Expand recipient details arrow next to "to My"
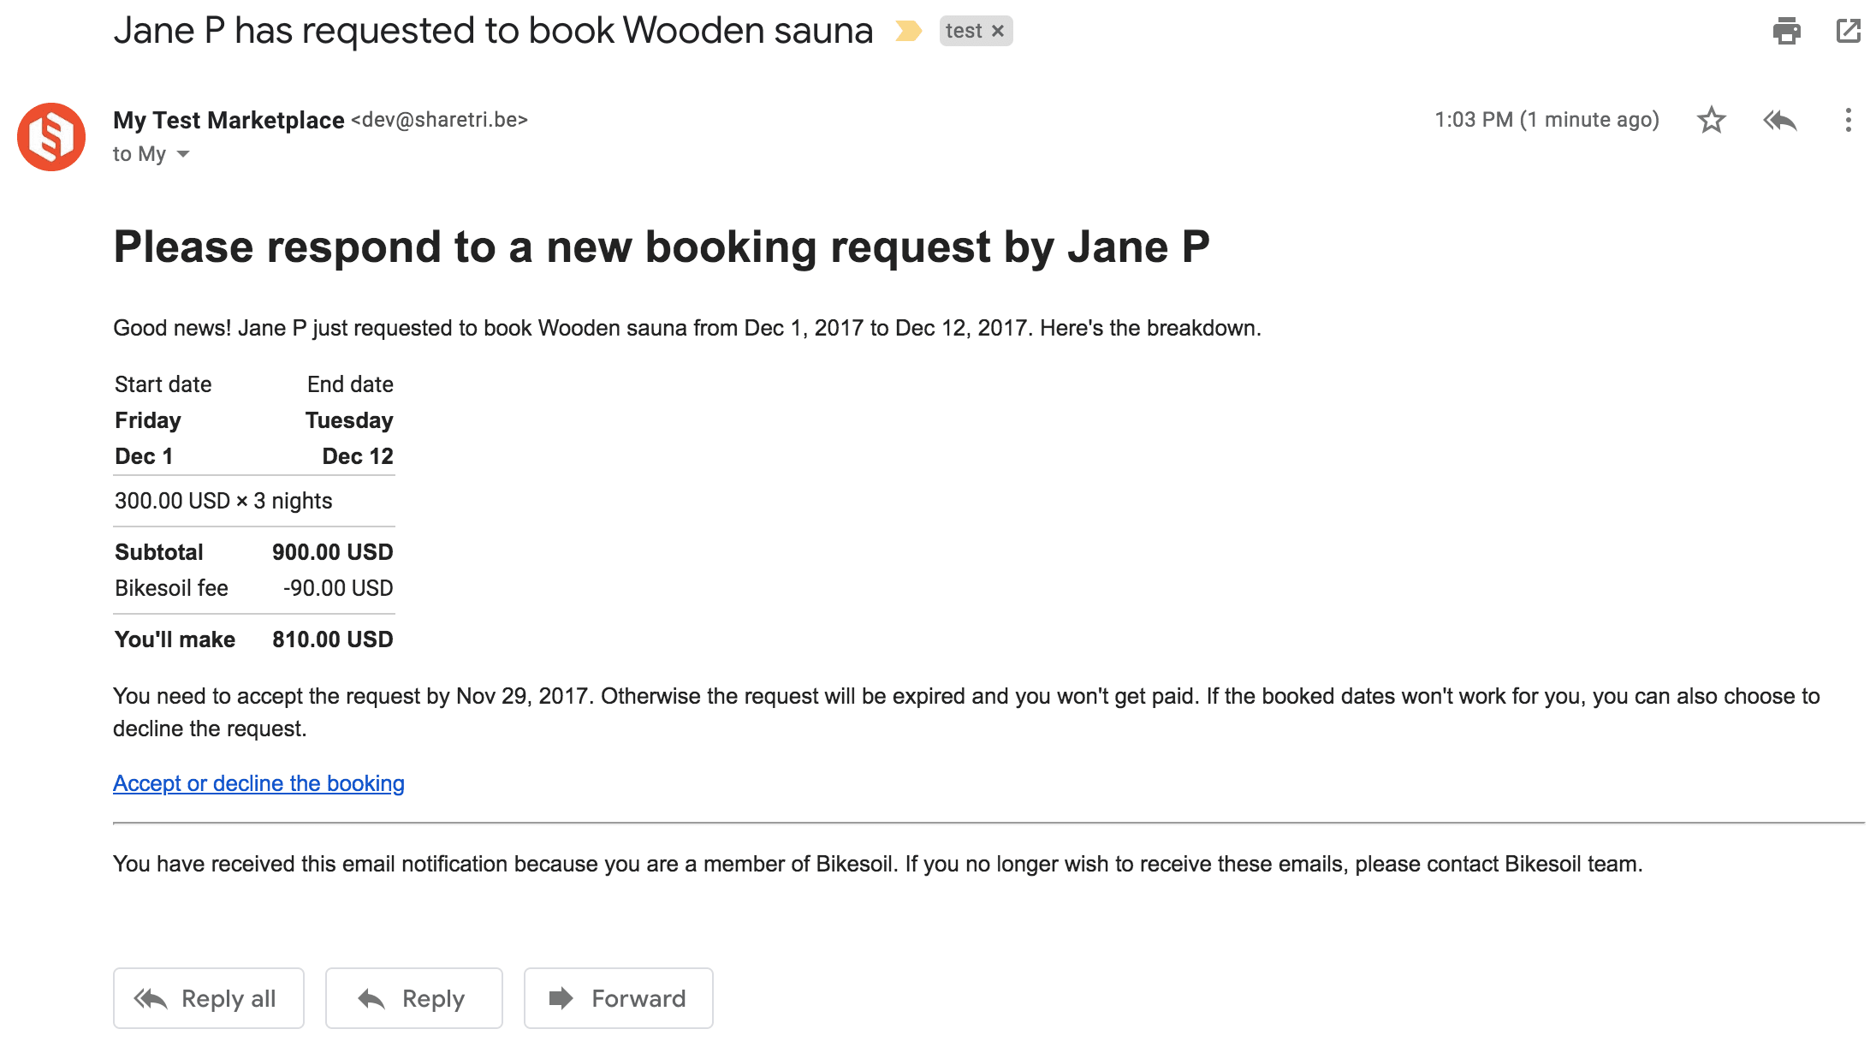Image resolution: width=1876 pixels, height=1041 pixels. click(x=183, y=154)
